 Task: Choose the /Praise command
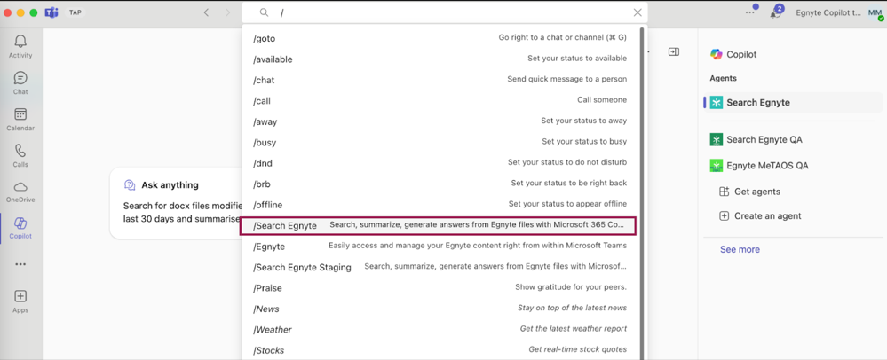tap(440, 287)
